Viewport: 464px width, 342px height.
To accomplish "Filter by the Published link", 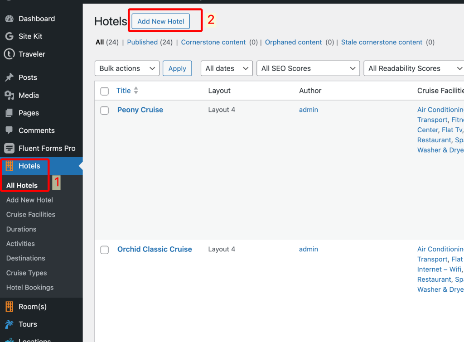I will (142, 42).
